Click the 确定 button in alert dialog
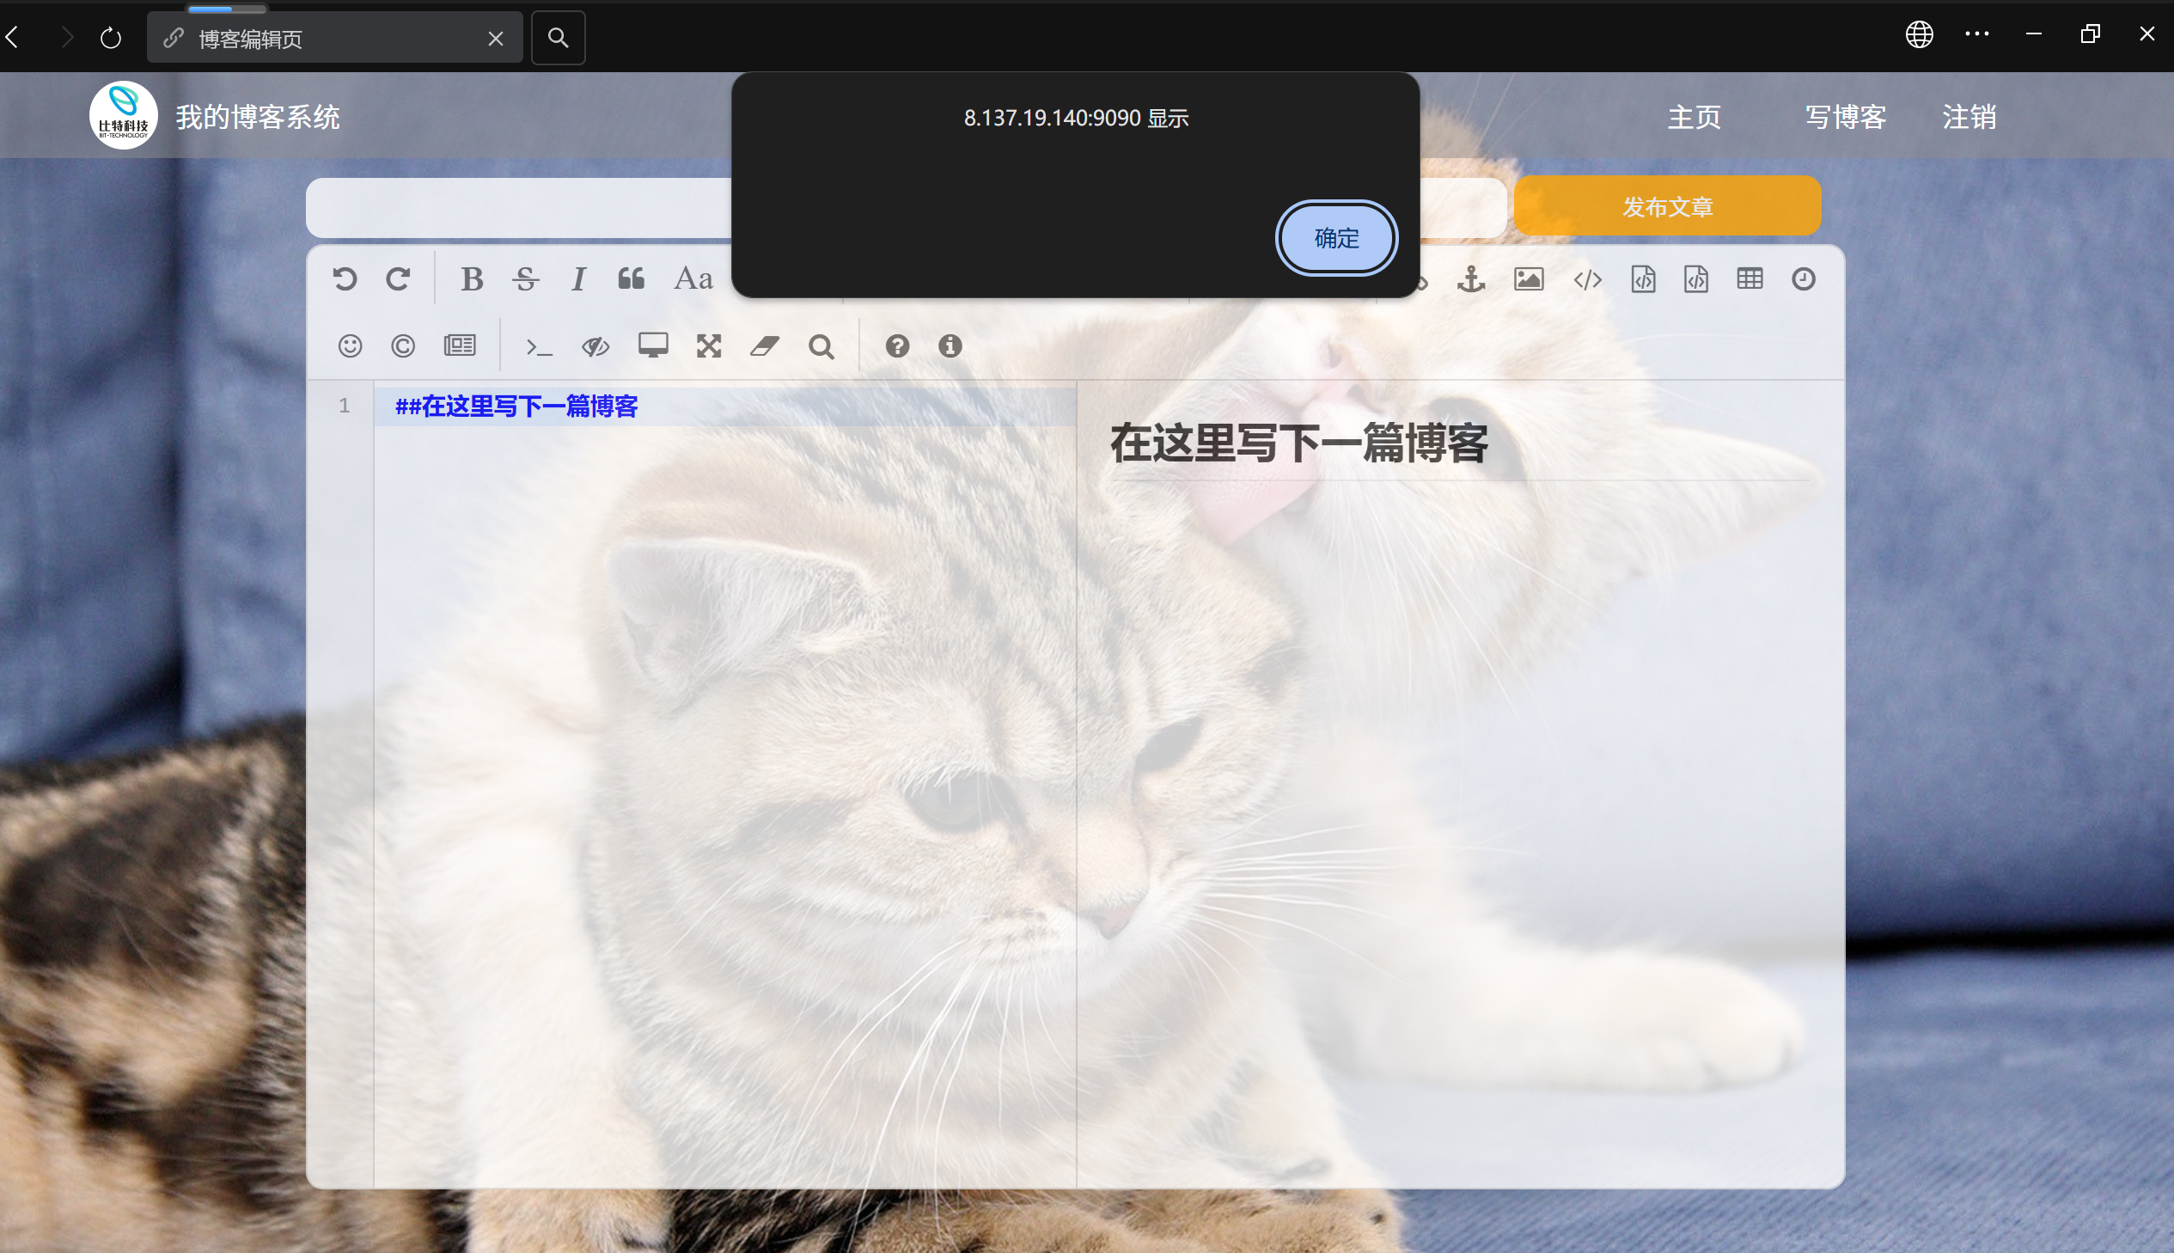 click(x=1335, y=237)
